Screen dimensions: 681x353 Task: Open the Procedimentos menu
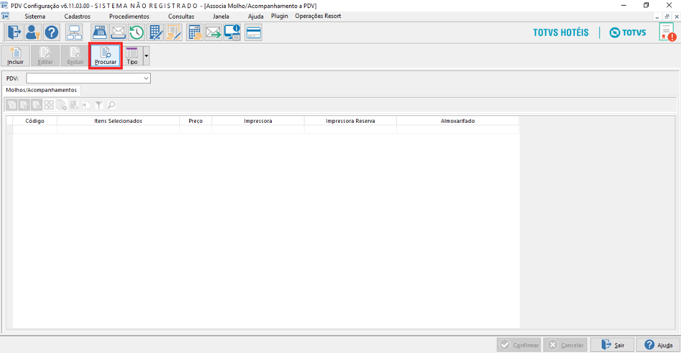point(129,16)
